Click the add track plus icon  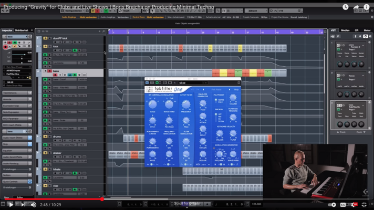pyautogui.click(x=99, y=31)
